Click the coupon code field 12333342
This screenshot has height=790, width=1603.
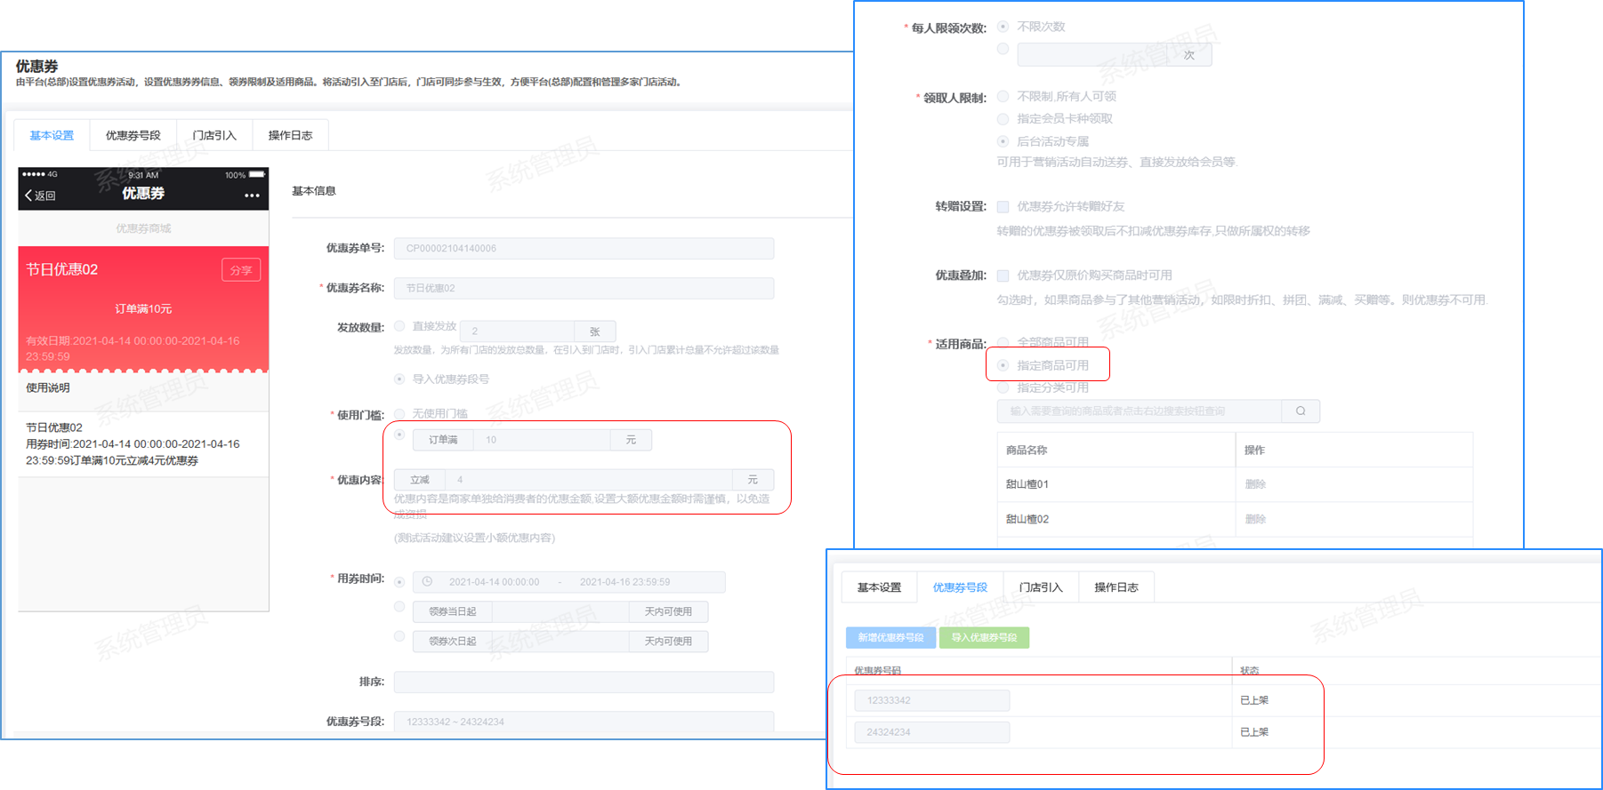tap(932, 700)
